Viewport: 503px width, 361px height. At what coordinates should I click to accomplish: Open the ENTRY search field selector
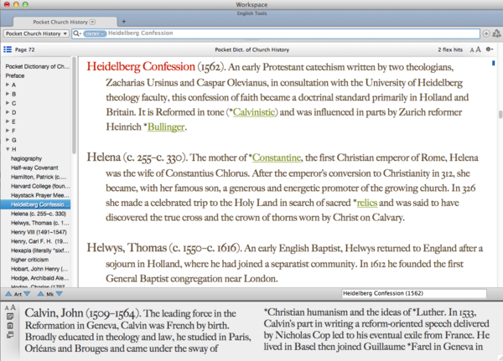click(x=95, y=34)
